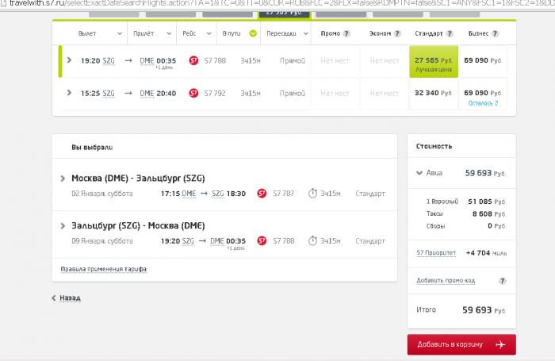
Task: Open the Стандарт fare help question mark
Action: (x=450, y=33)
